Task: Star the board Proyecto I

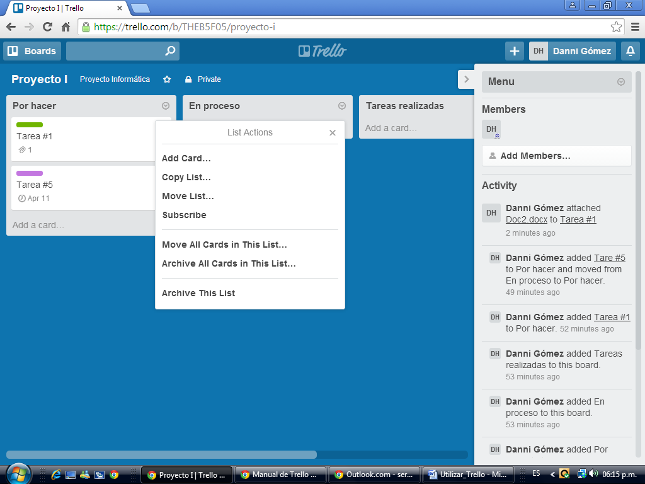Action: click(x=167, y=79)
